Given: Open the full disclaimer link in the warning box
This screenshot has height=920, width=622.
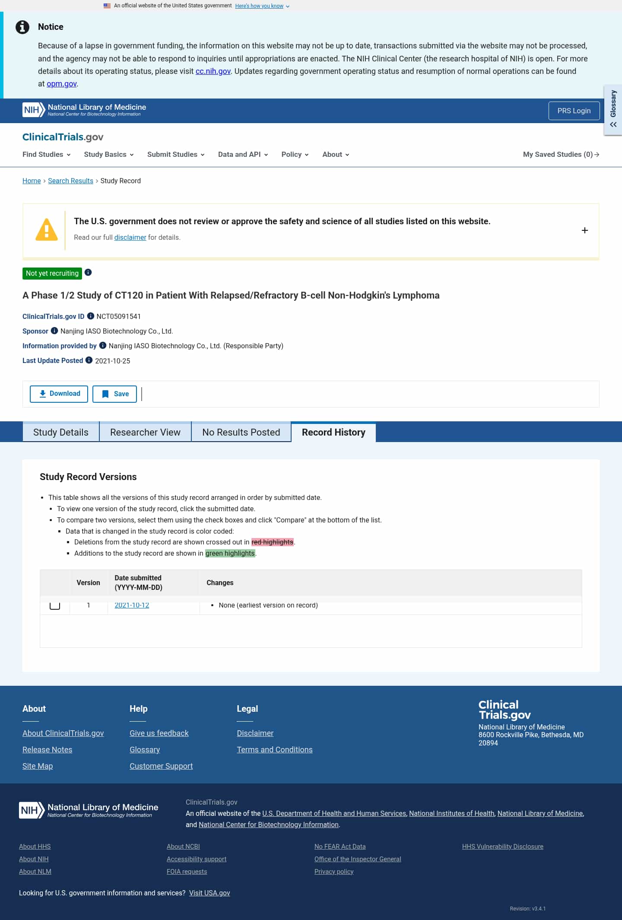Looking at the screenshot, I should (x=130, y=237).
